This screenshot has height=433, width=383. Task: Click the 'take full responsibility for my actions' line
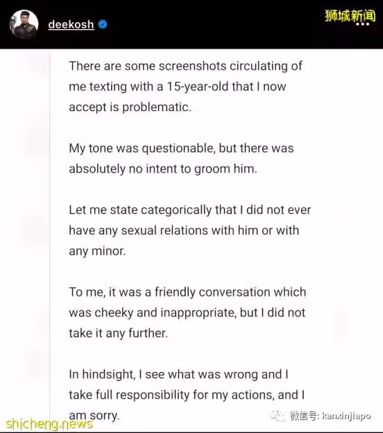click(x=187, y=395)
